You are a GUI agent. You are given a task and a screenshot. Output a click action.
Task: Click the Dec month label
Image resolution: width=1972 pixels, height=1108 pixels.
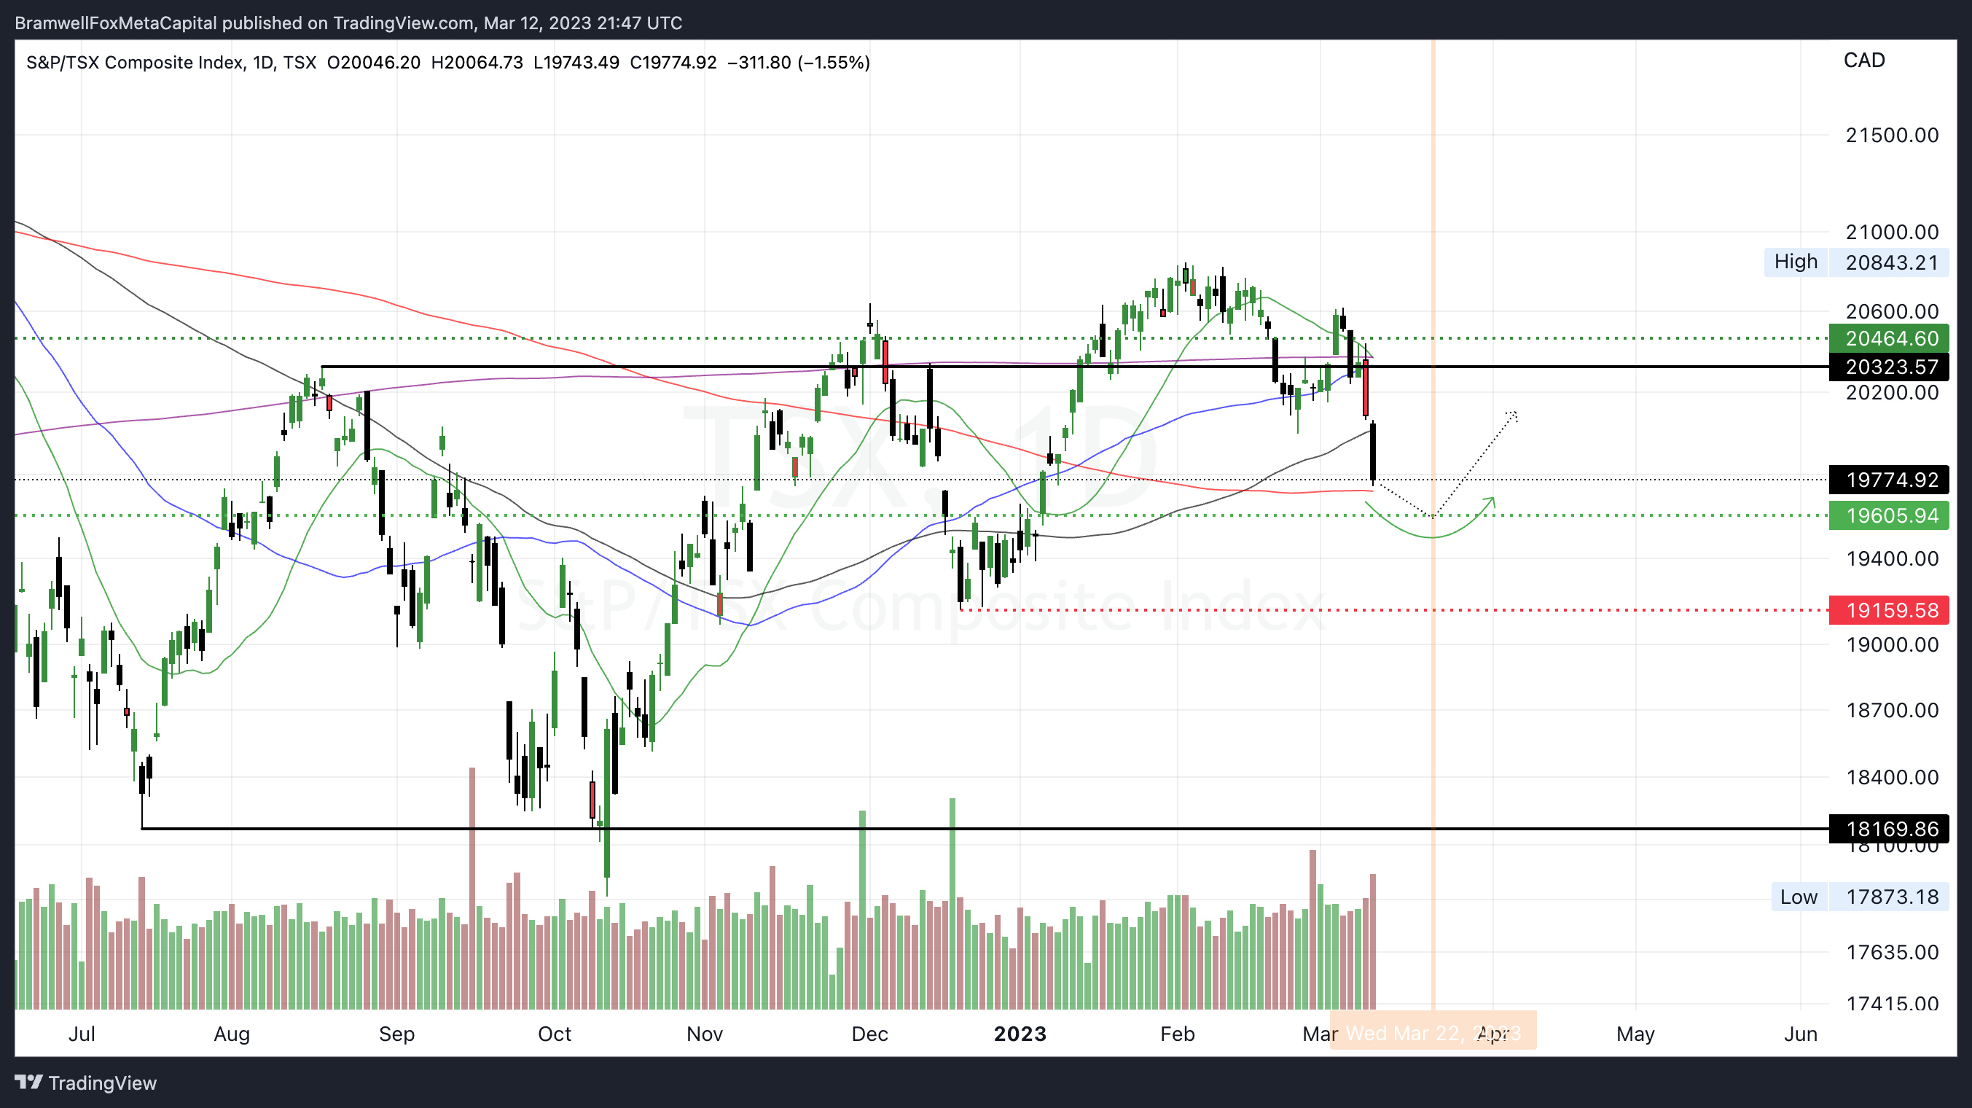click(x=869, y=1034)
